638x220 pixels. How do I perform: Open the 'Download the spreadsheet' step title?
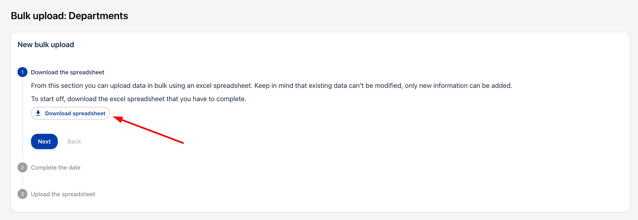coord(67,72)
